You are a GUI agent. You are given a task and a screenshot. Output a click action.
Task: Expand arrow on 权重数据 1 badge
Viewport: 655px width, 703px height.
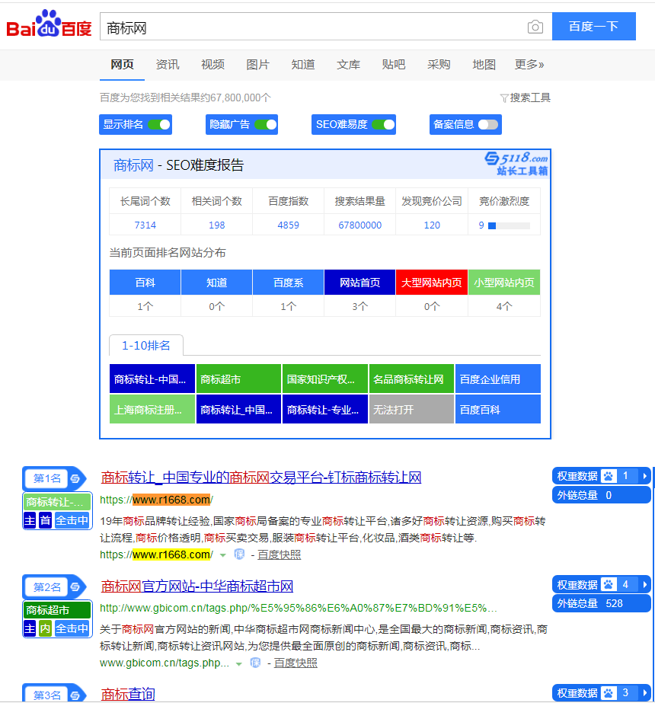[x=644, y=476]
